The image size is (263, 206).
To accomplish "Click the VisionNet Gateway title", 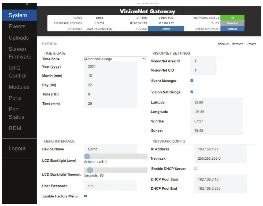I will [147, 11].
